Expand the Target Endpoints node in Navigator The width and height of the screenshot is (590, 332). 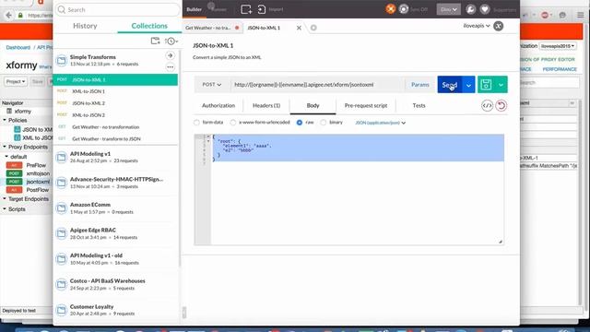tap(5, 199)
